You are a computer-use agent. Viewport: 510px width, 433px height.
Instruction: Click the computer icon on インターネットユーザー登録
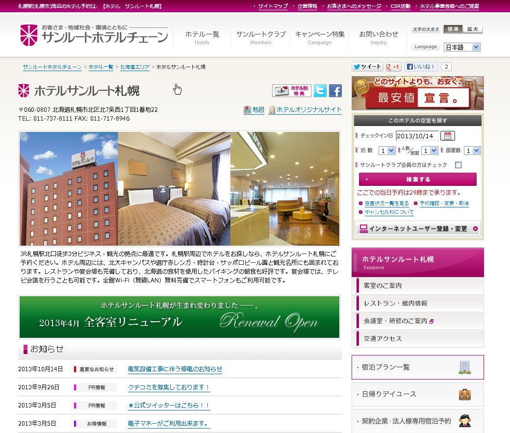tap(364, 229)
